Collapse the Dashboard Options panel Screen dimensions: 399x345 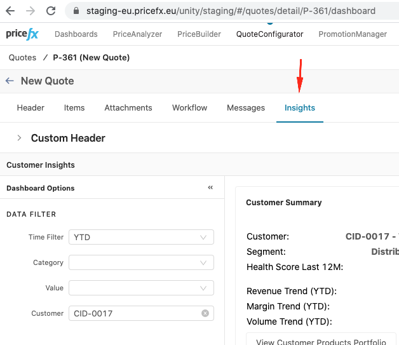point(210,188)
